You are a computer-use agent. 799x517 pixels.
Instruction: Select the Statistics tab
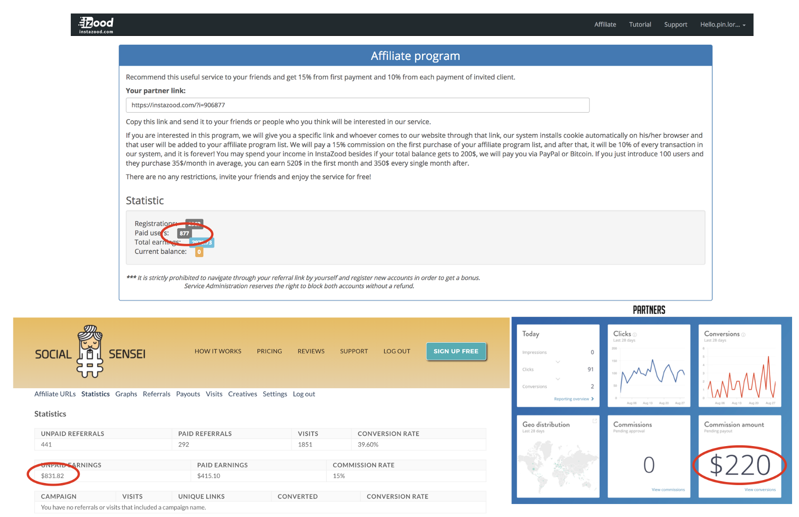pos(95,394)
